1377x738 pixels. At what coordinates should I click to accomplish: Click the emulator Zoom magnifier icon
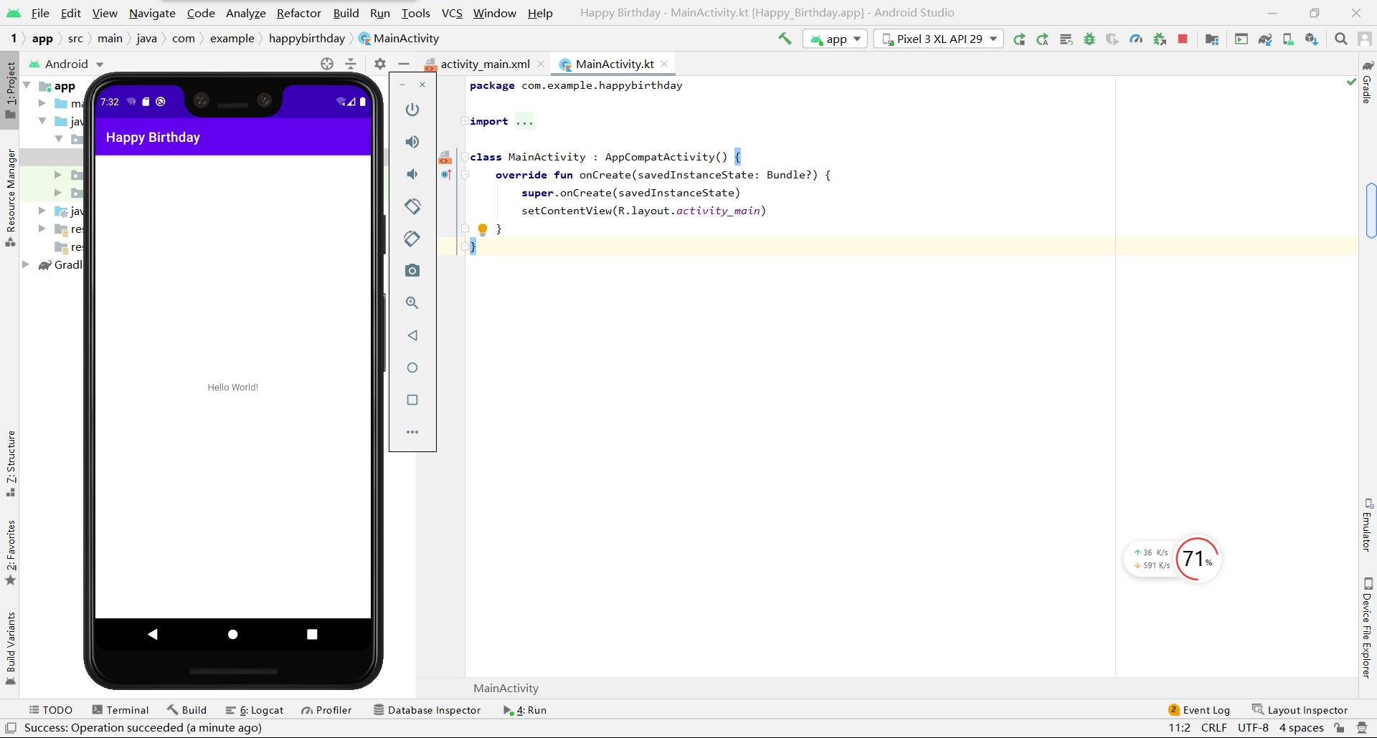click(x=412, y=303)
